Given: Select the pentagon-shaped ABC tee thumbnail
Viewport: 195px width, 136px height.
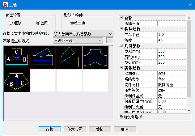Looking at the screenshot, I should 17,81.
